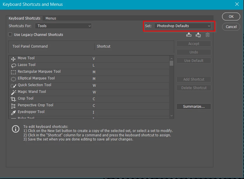Click the Move Tool icon in list

click(x=13, y=59)
